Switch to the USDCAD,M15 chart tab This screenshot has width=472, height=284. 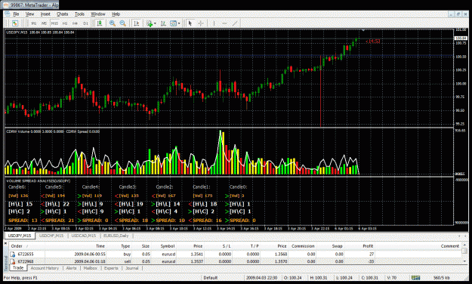click(84, 236)
